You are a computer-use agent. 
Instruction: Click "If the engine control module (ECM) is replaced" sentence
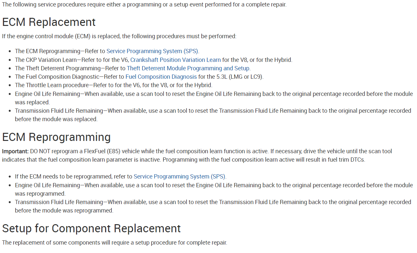(x=119, y=36)
